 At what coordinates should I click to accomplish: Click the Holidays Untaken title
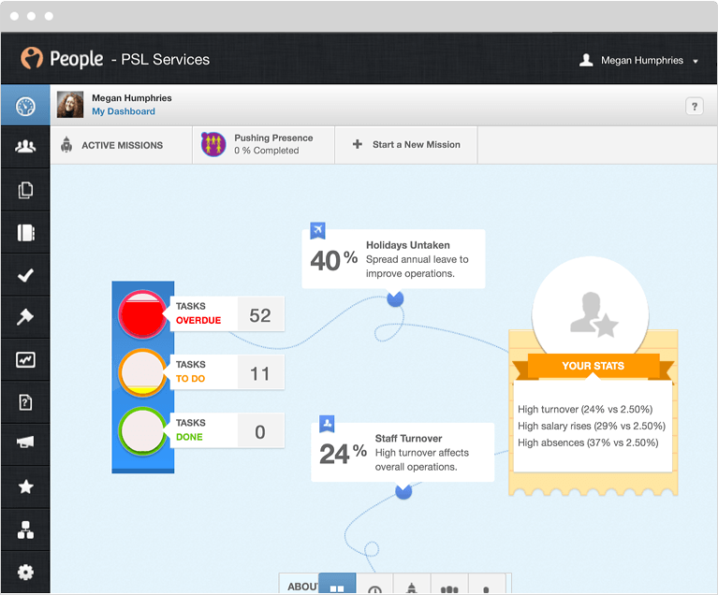407,245
